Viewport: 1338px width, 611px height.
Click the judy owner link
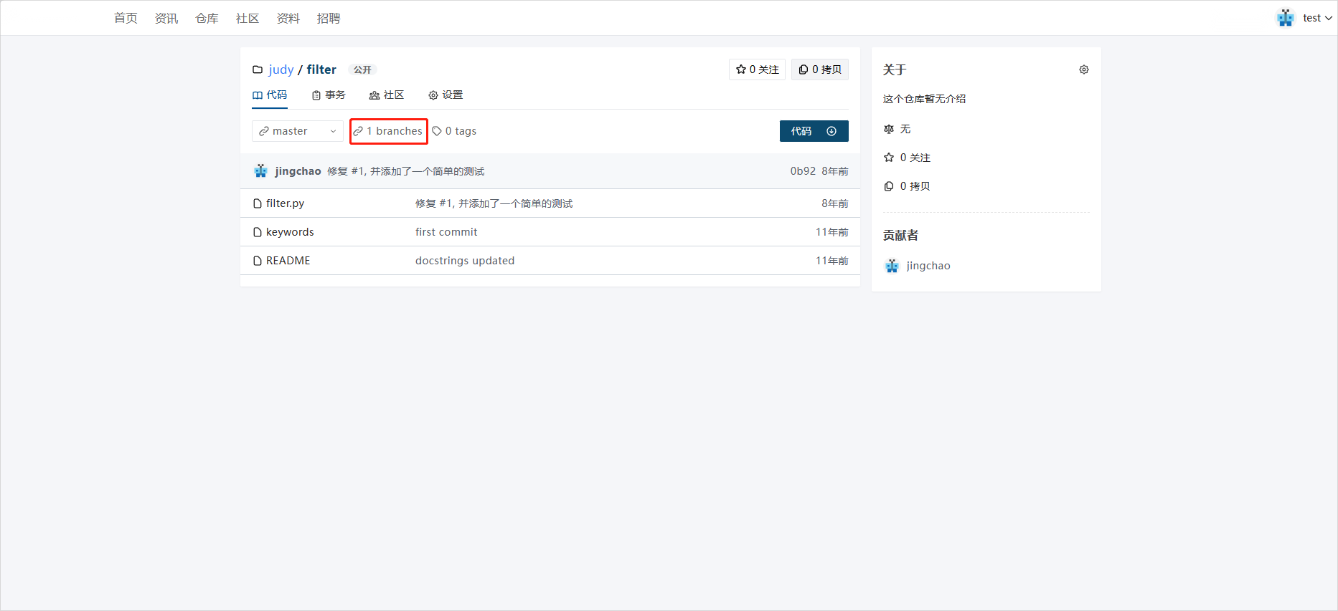pyautogui.click(x=281, y=69)
